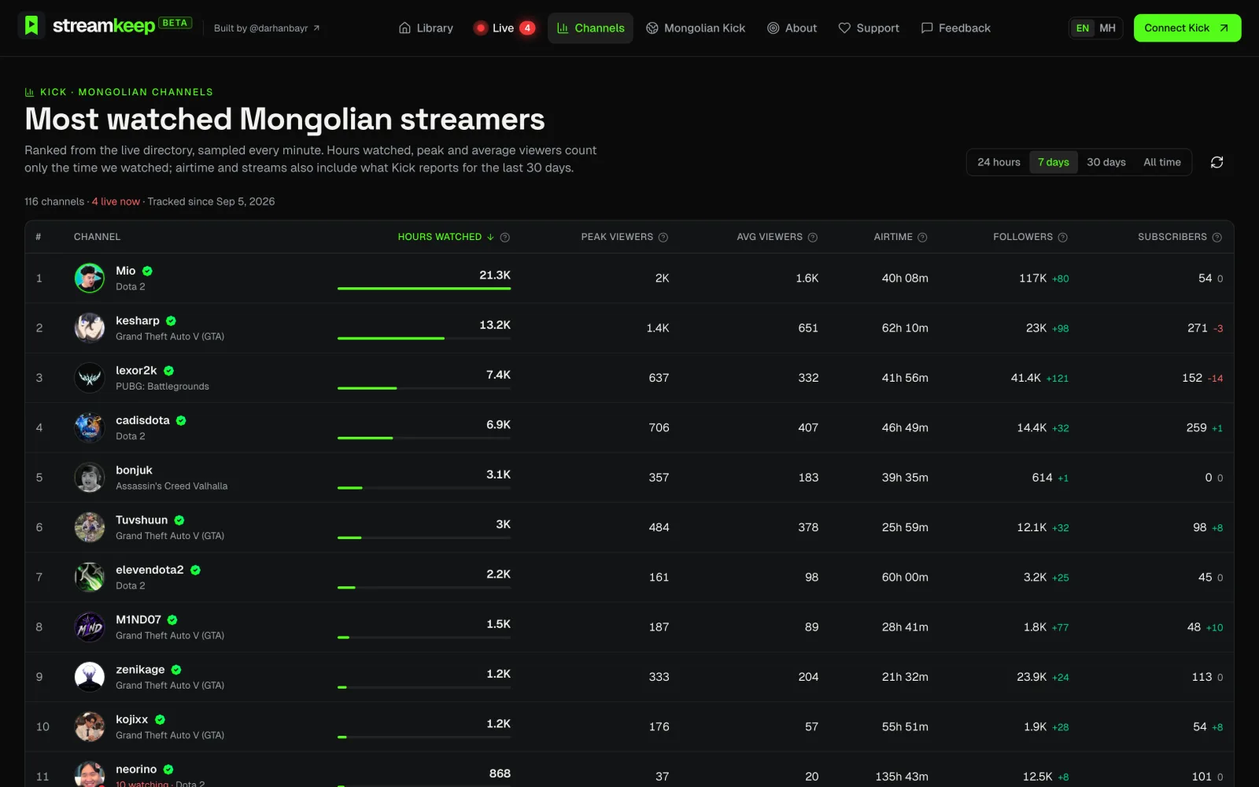Viewport: 1259px width, 787px height.
Task: Open Mongolian Kick nav item
Action: 696,28
